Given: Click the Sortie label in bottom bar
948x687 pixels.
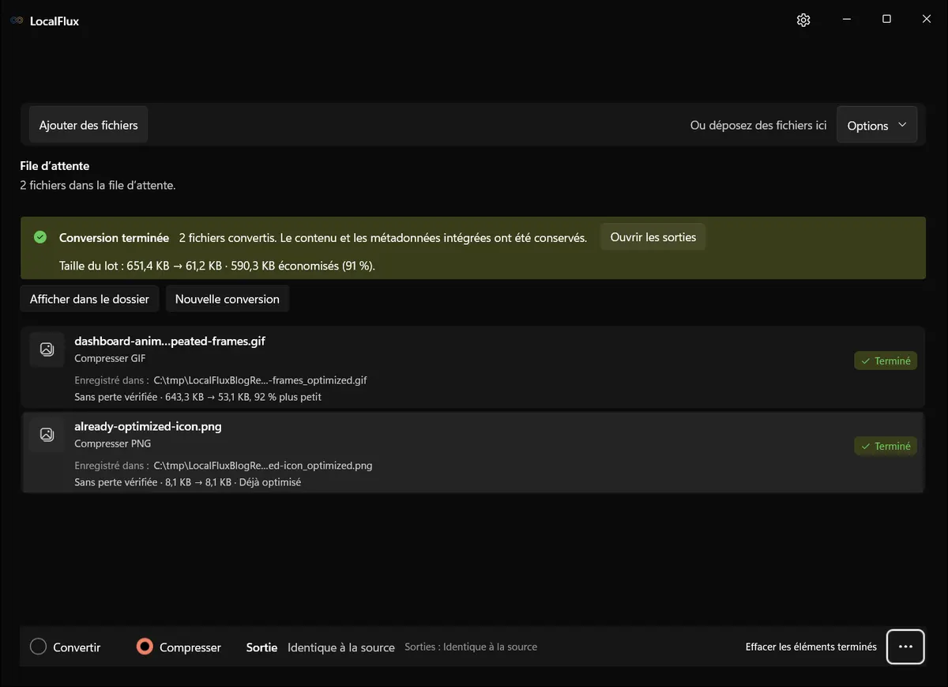Looking at the screenshot, I should click(261, 647).
